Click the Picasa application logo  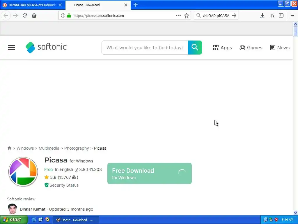click(x=23, y=171)
